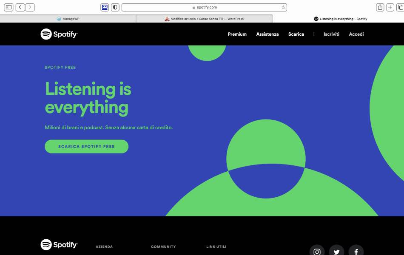Click Accedi to log in
Image resolution: width=404 pixels, height=255 pixels.
(x=356, y=34)
